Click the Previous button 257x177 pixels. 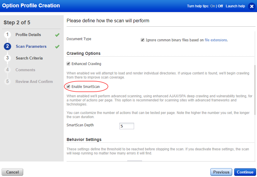coord(221,172)
